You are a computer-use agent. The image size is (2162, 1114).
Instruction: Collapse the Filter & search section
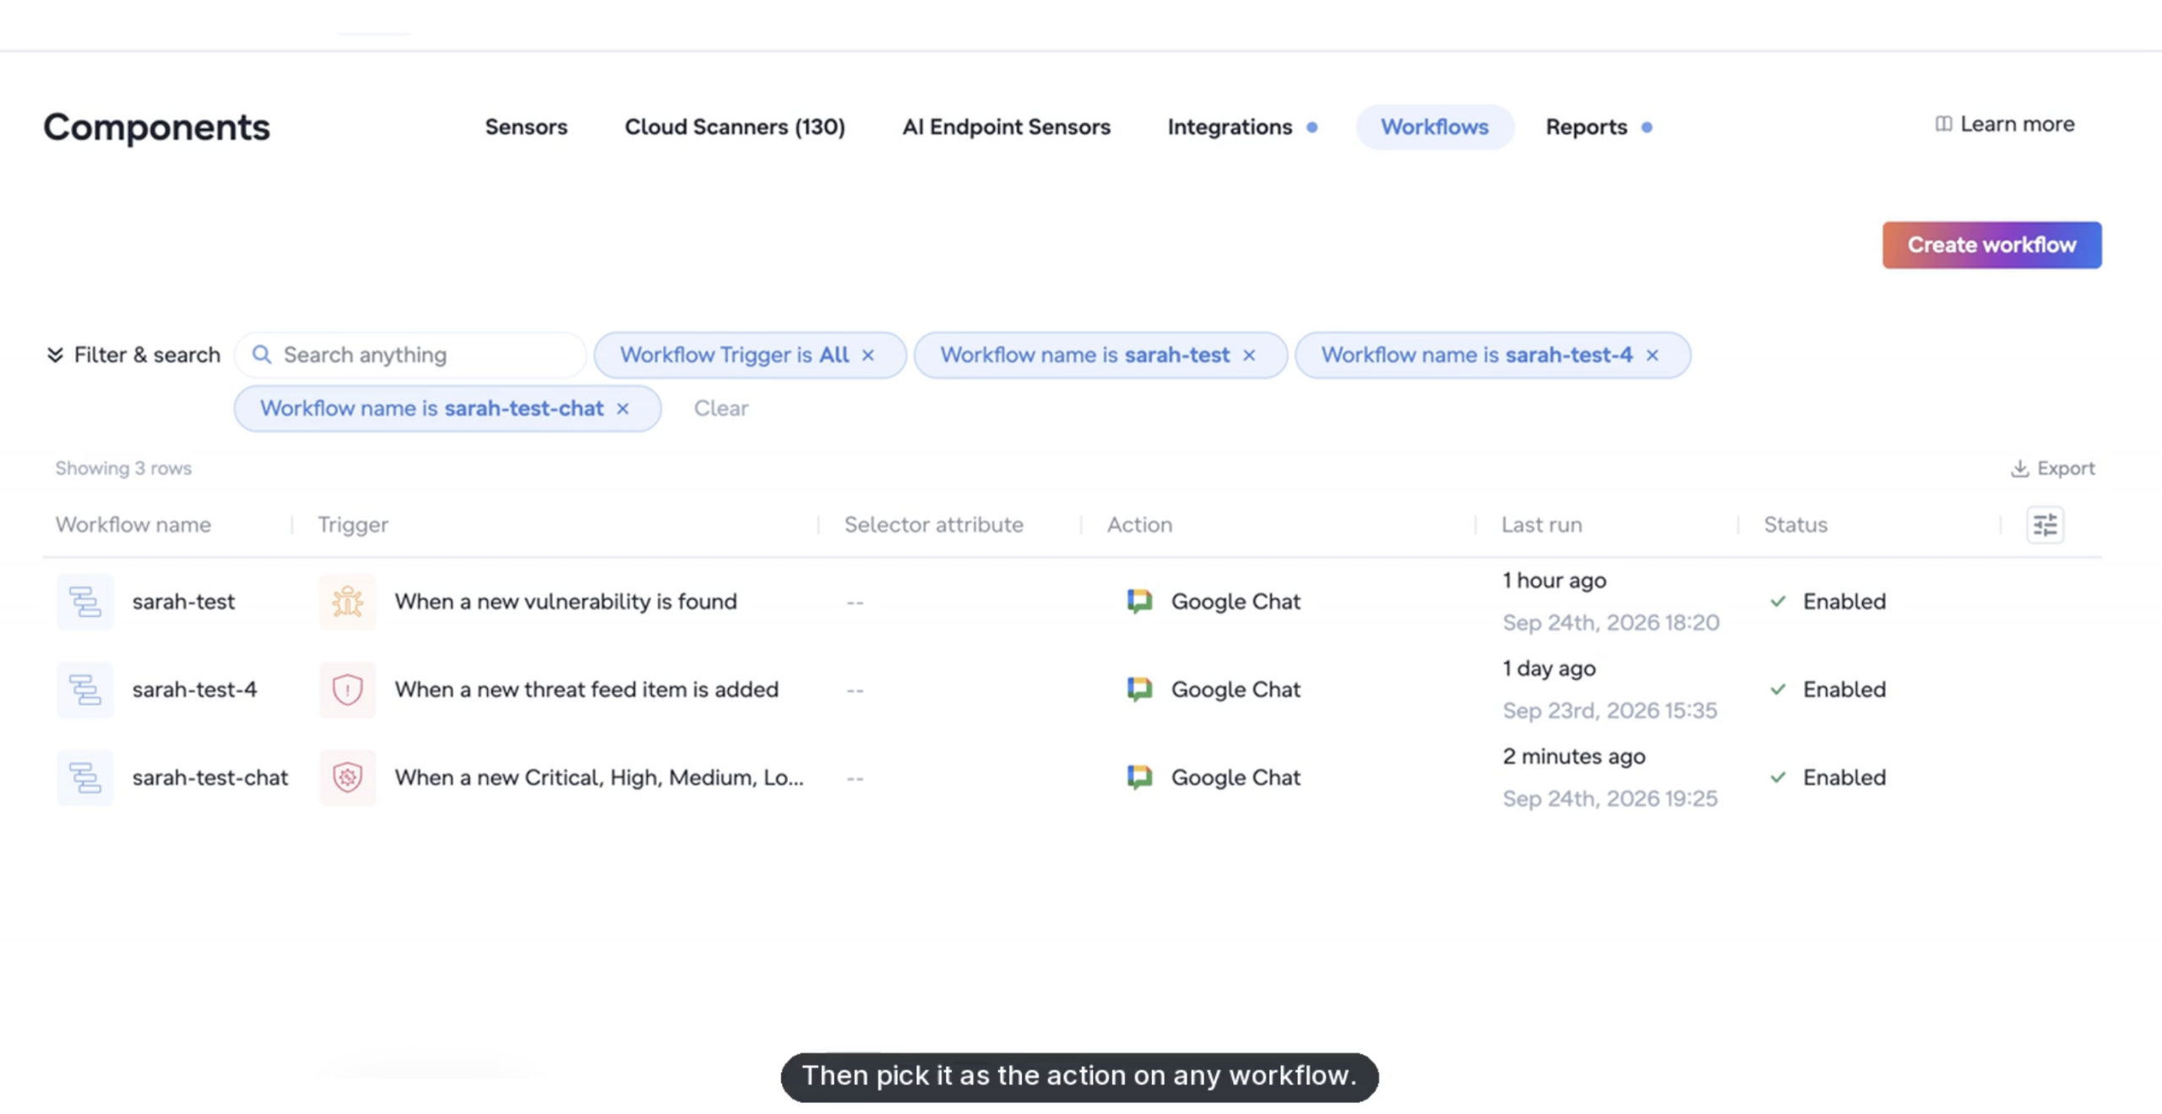55,354
